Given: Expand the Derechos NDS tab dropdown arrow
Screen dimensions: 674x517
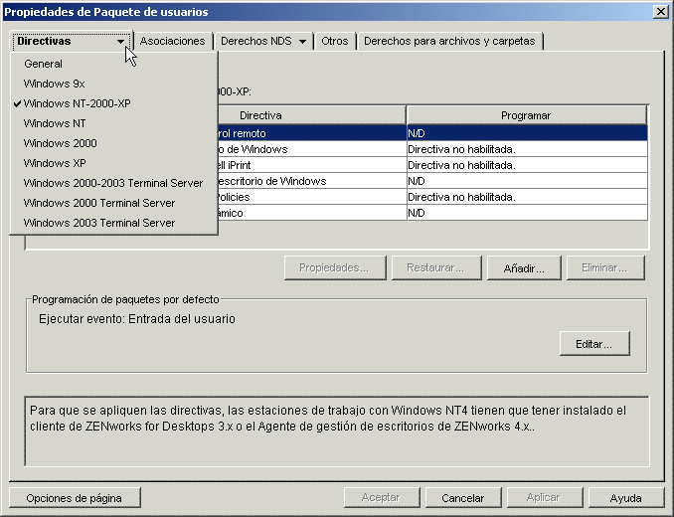Looking at the screenshot, I should 302,42.
